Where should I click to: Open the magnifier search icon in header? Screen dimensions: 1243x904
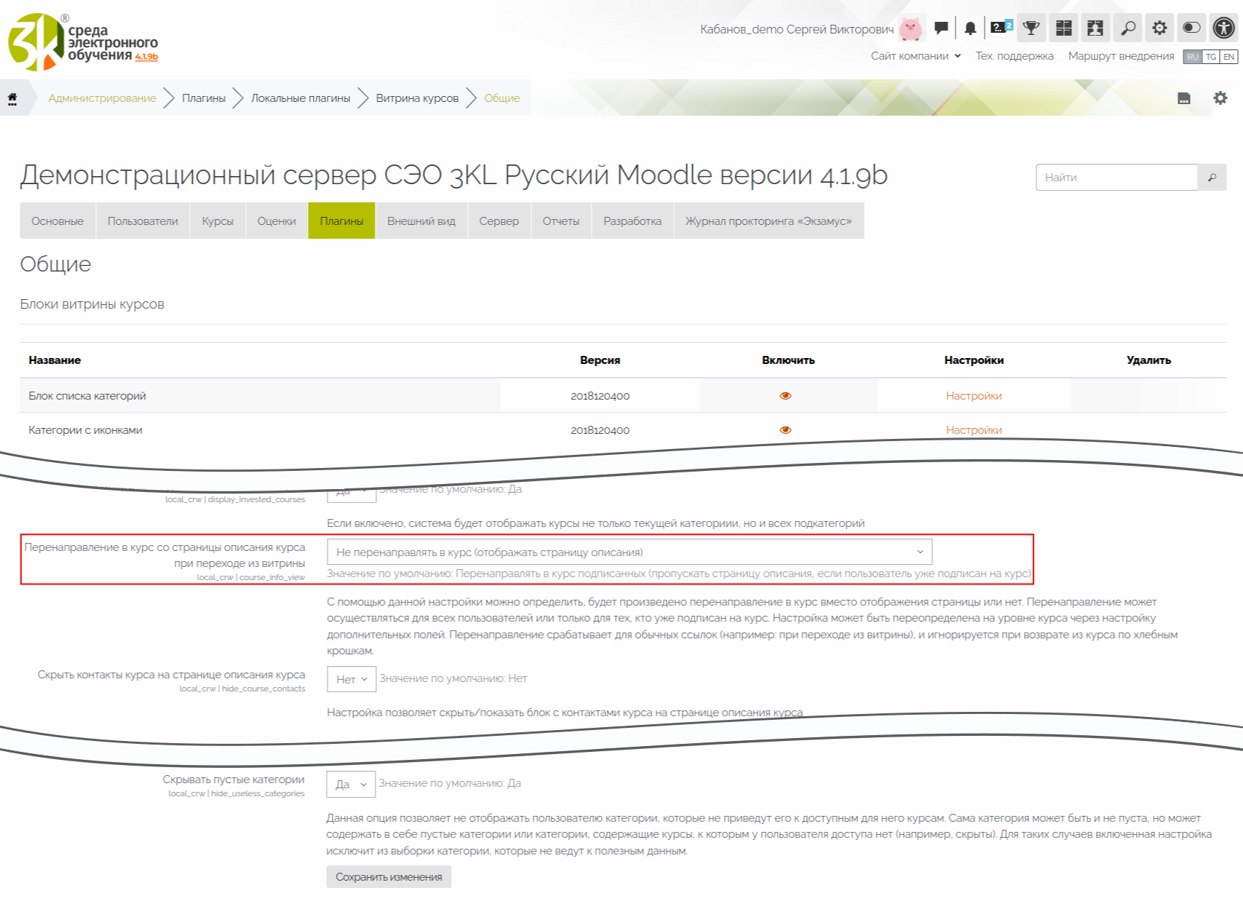pos(1127,28)
